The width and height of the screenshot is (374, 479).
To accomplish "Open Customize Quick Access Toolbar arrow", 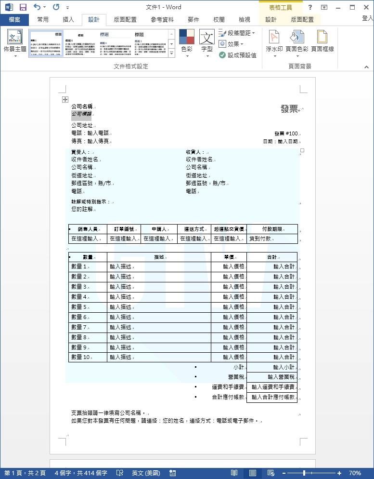I will (x=67, y=7).
